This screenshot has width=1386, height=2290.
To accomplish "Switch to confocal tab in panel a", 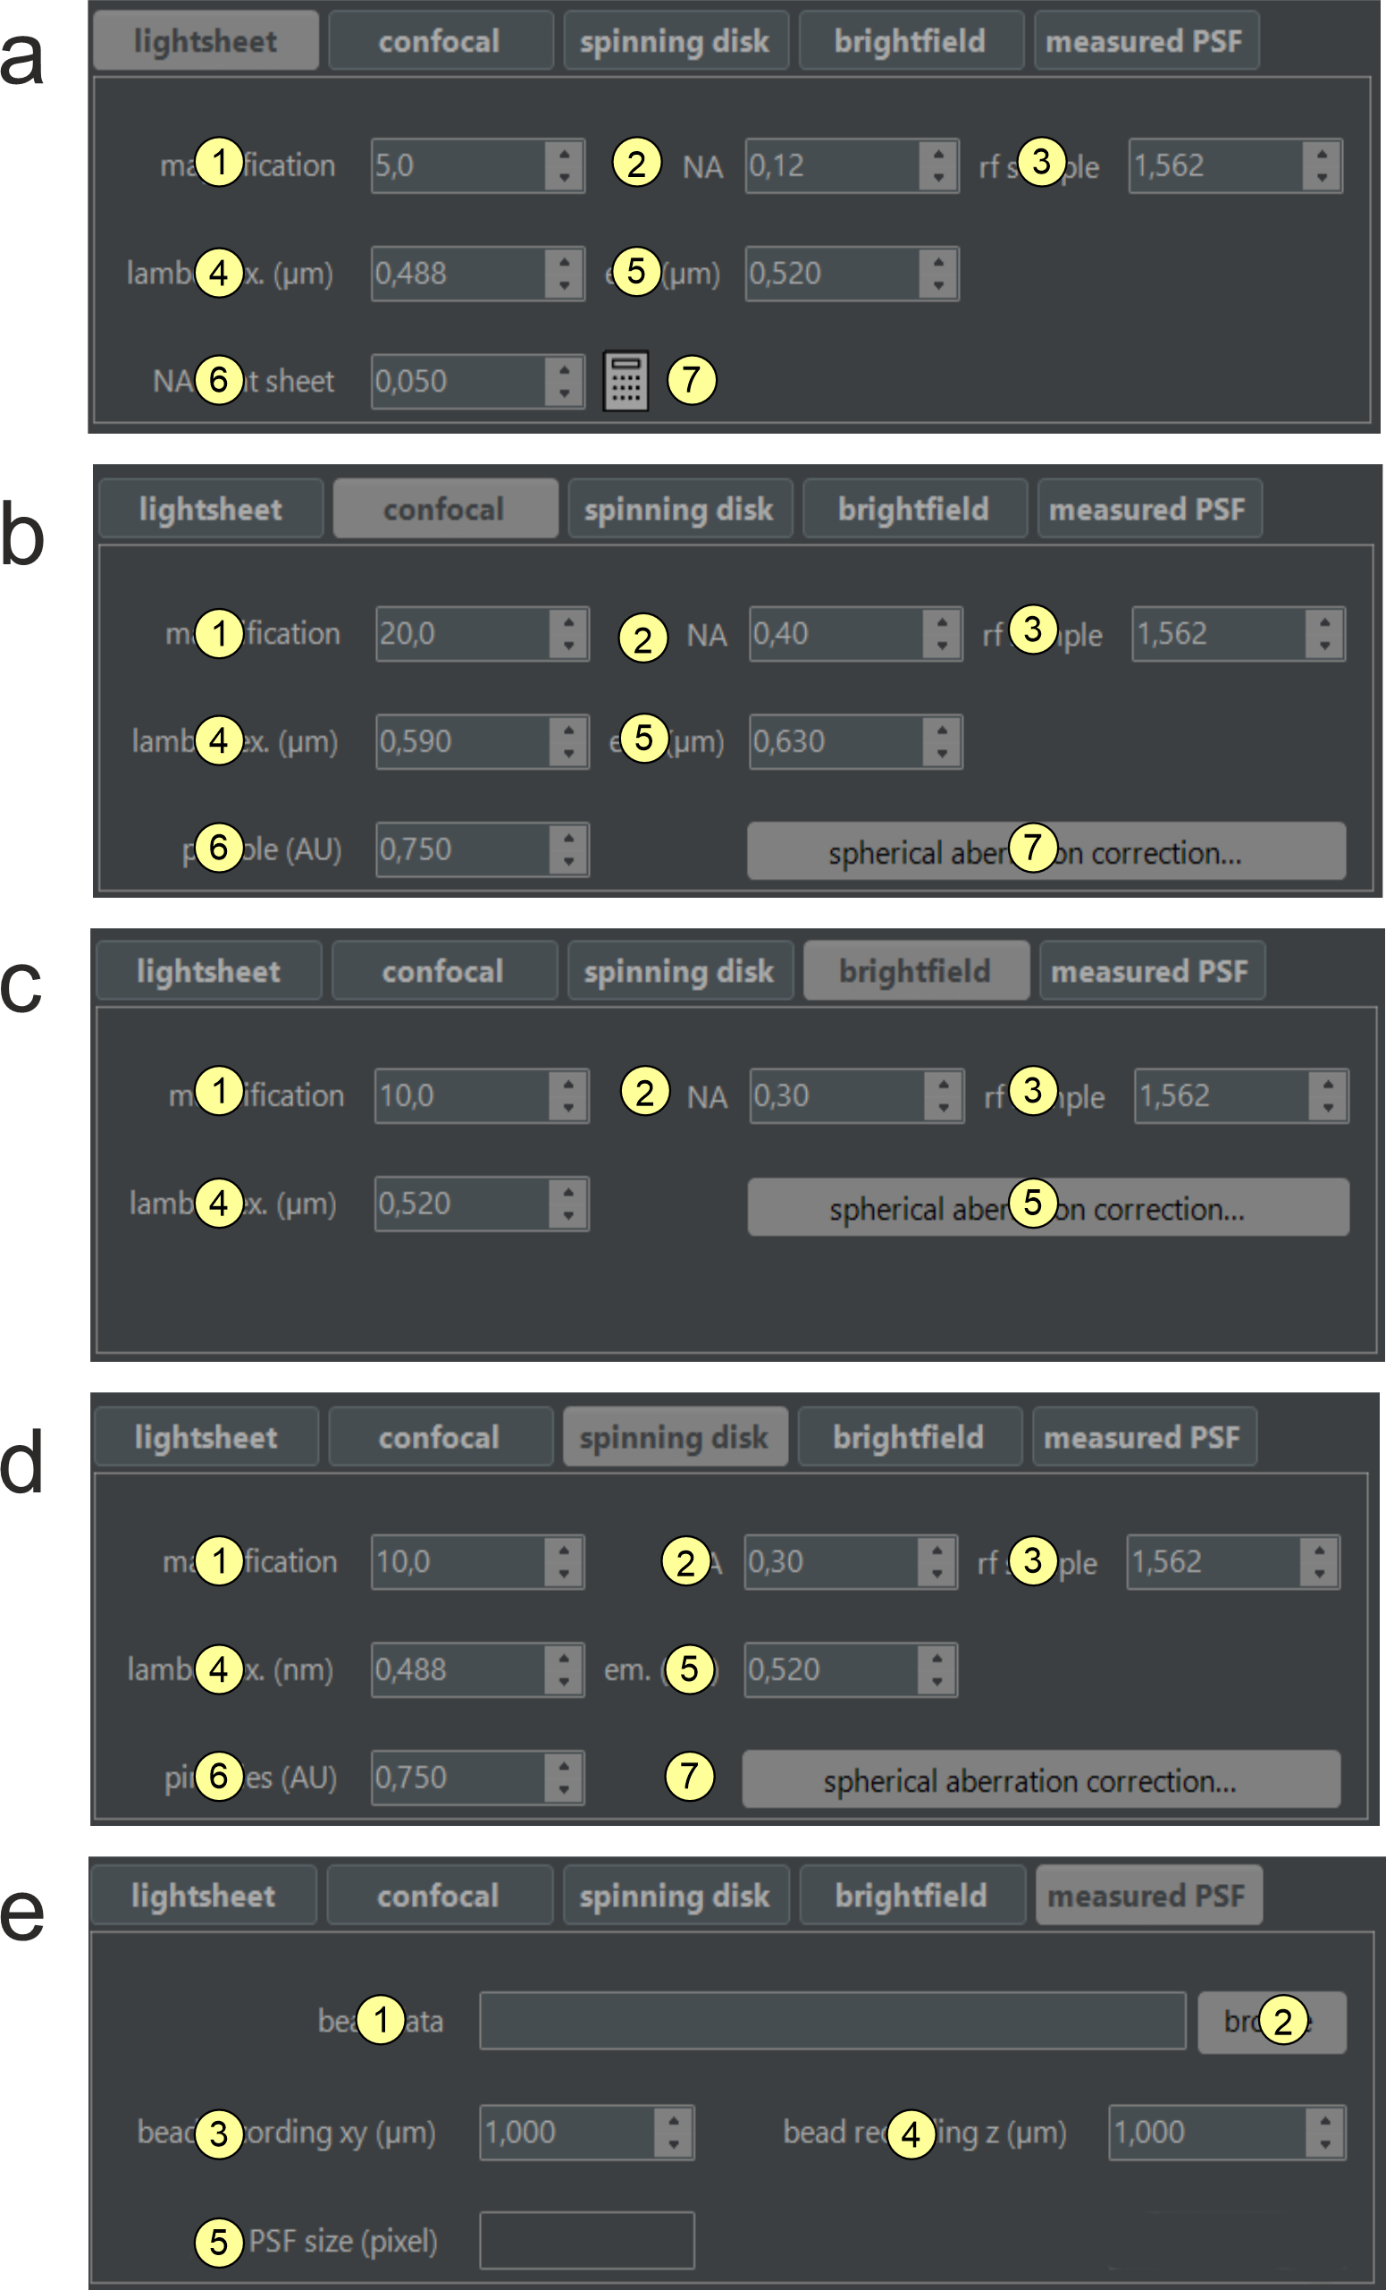I will (x=441, y=41).
